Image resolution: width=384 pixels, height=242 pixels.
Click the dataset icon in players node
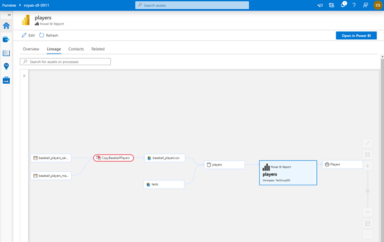[209, 164]
